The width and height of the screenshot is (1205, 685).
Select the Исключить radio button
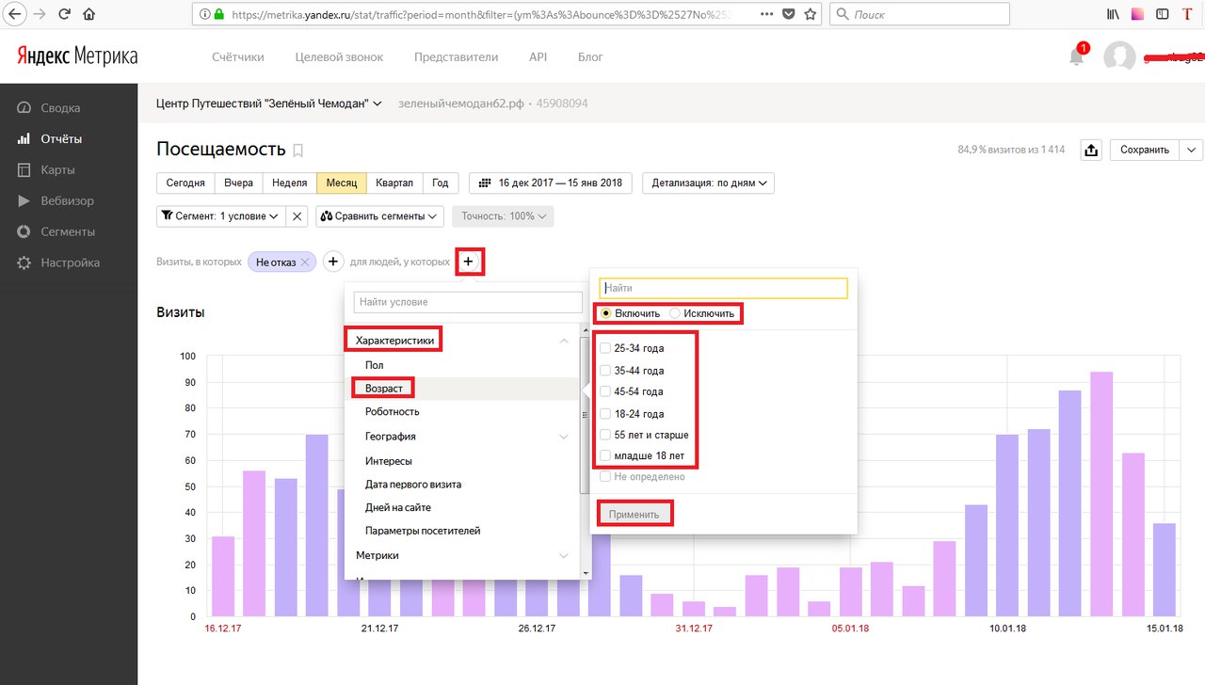click(x=675, y=313)
